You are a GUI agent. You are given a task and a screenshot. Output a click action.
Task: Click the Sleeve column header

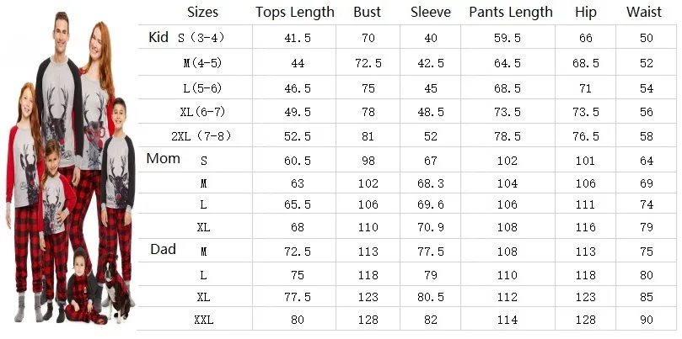point(431,12)
